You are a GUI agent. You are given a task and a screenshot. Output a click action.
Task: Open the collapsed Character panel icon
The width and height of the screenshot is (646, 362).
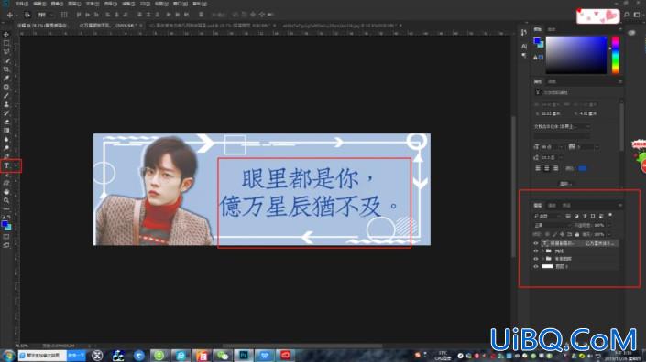[523, 46]
